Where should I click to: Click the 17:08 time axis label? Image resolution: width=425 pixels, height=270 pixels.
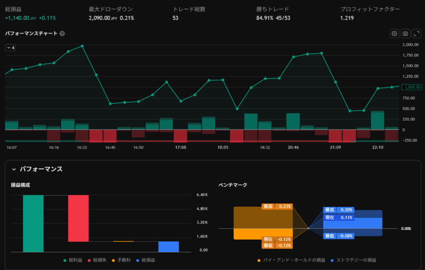(x=181, y=147)
